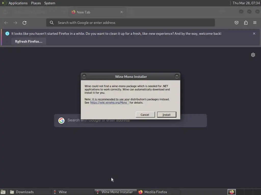
Task: Open the Places menu
Action: pyautogui.click(x=36, y=3)
